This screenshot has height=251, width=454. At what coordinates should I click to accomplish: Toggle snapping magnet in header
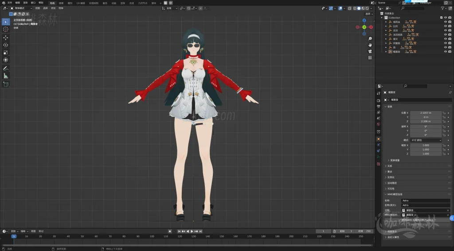tap(189, 8)
